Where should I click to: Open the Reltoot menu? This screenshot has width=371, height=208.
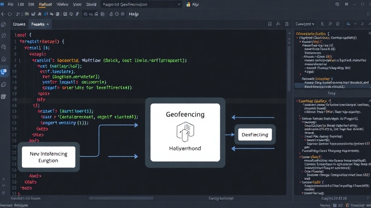point(45,4)
